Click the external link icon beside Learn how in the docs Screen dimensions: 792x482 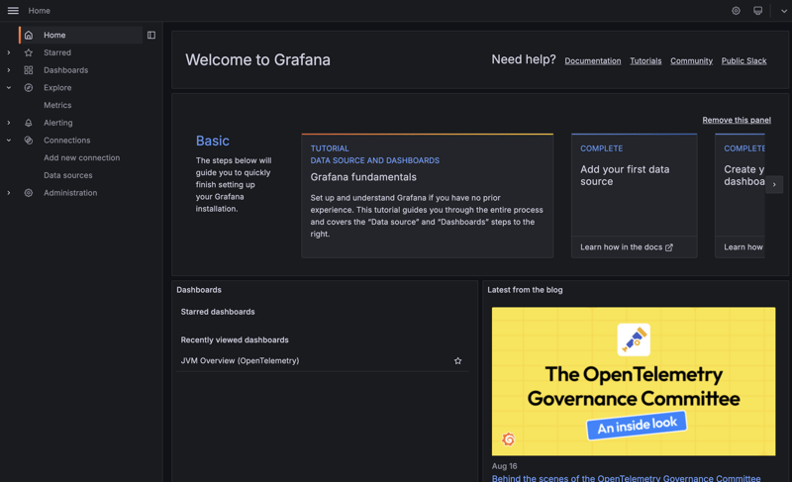669,247
